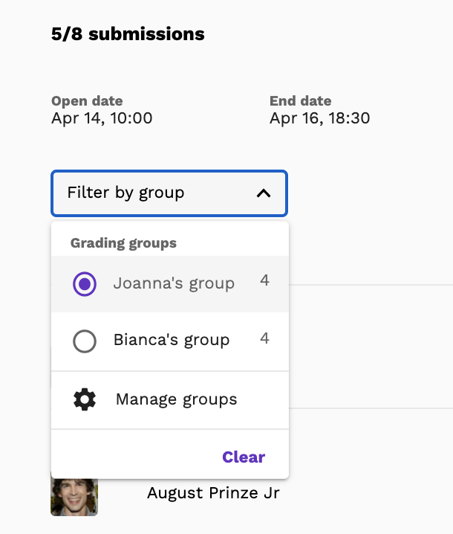Screen dimensions: 453x534
Task: Click the August Prinze Jr name
Action: [213, 493]
